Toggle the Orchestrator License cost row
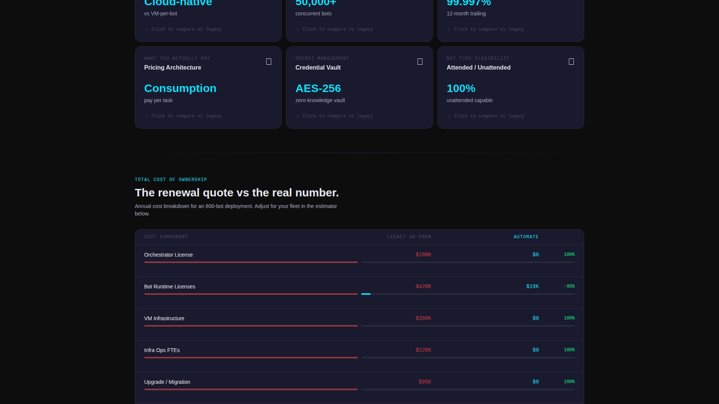Viewport: 719px width, 404px height. pyautogui.click(x=359, y=257)
